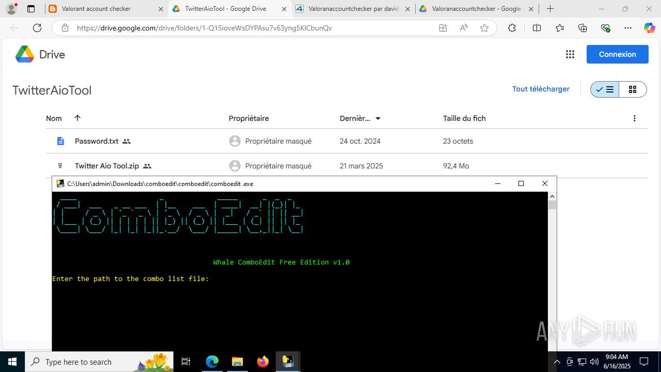Sort files by Nom column
Viewport: 661px width, 372px height.
point(54,118)
